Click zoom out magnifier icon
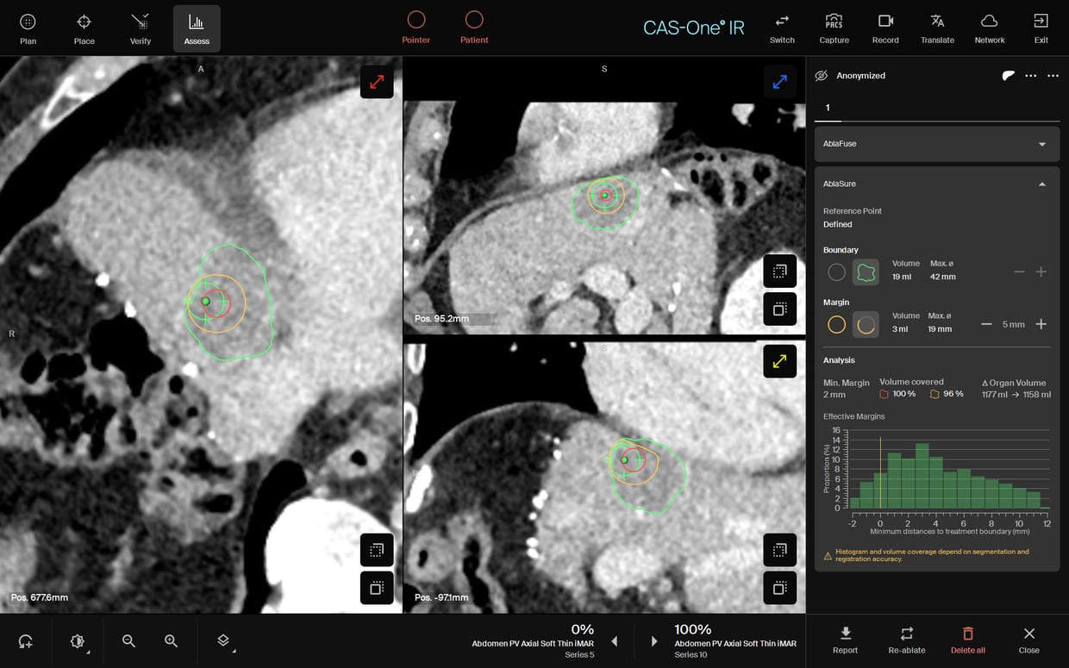The height and width of the screenshot is (668, 1069). (x=128, y=640)
